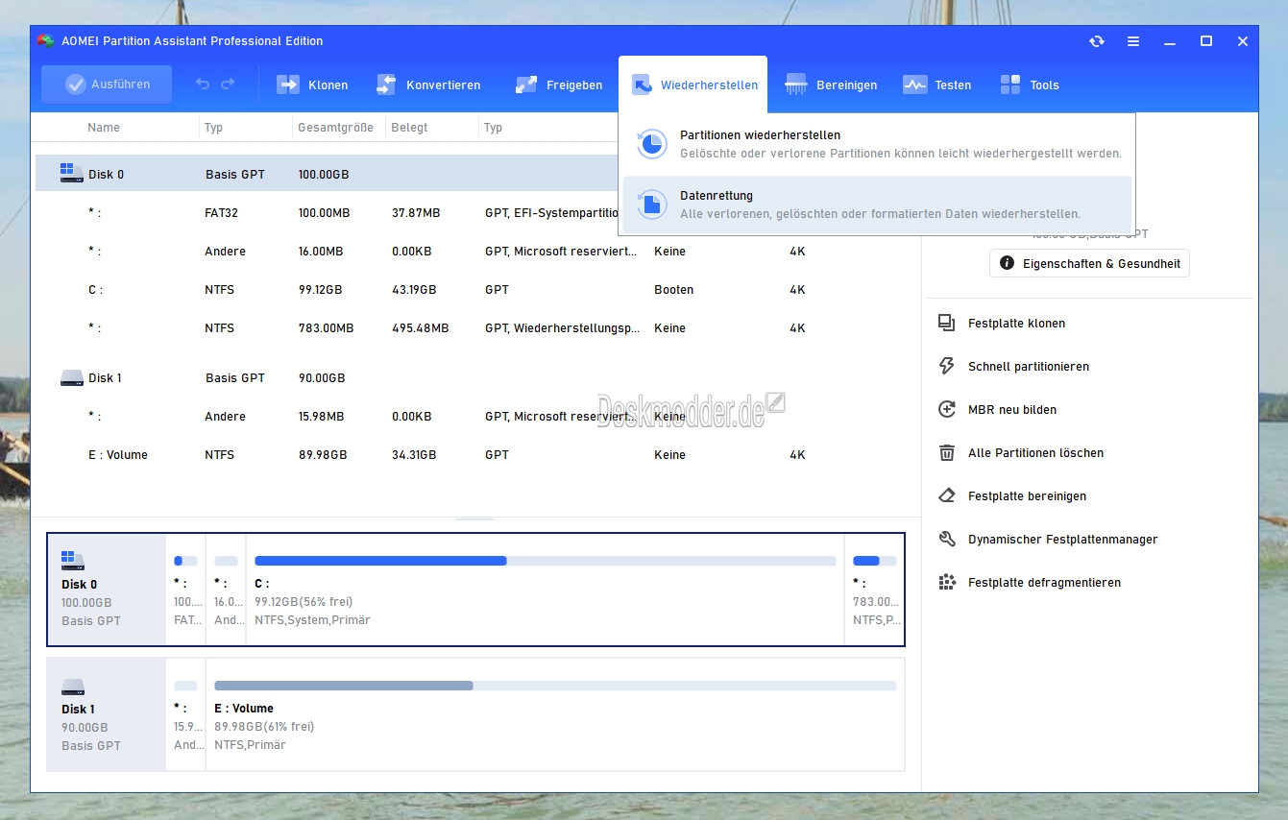Choose Datenrettung from the dropdown

point(877,205)
